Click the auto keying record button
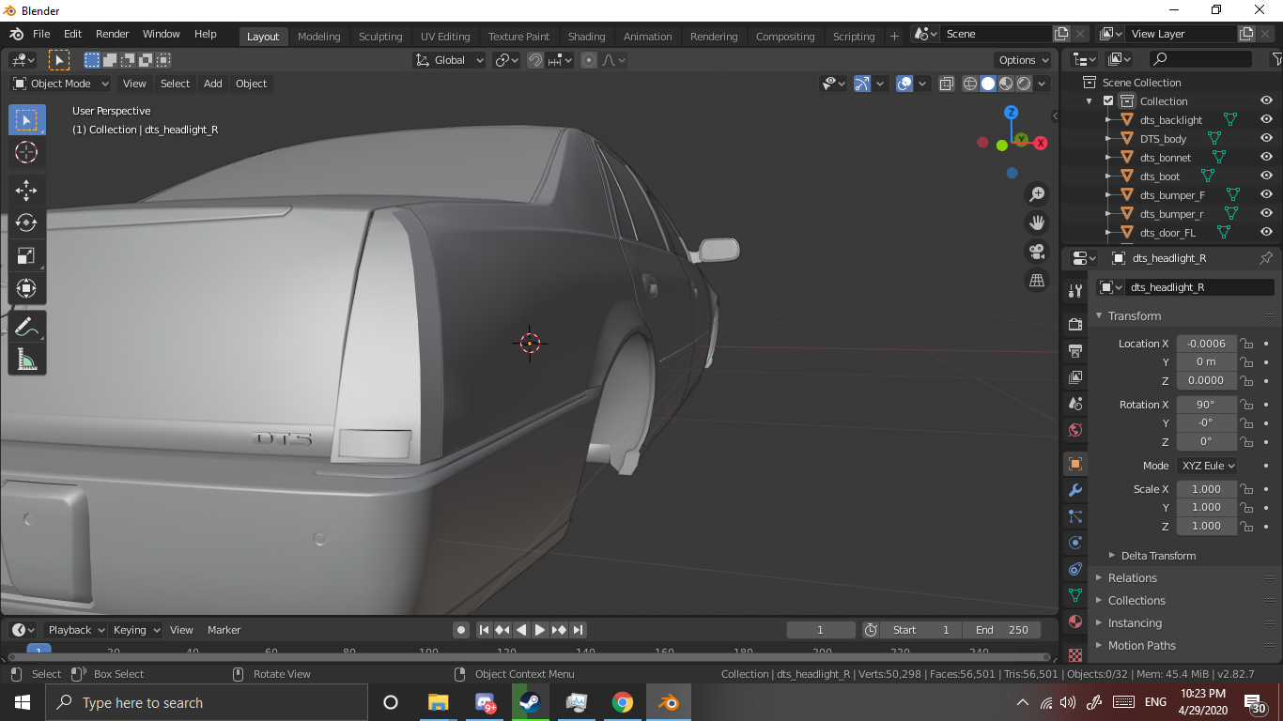Image resolution: width=1283 pixels, height=721 pixels. pos(460,630)
